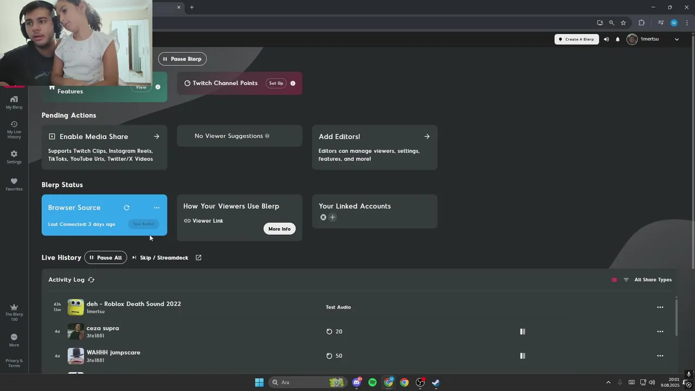Switch to the red list view icon
This screenshot has width=695, height=391.
coord(614,280)
